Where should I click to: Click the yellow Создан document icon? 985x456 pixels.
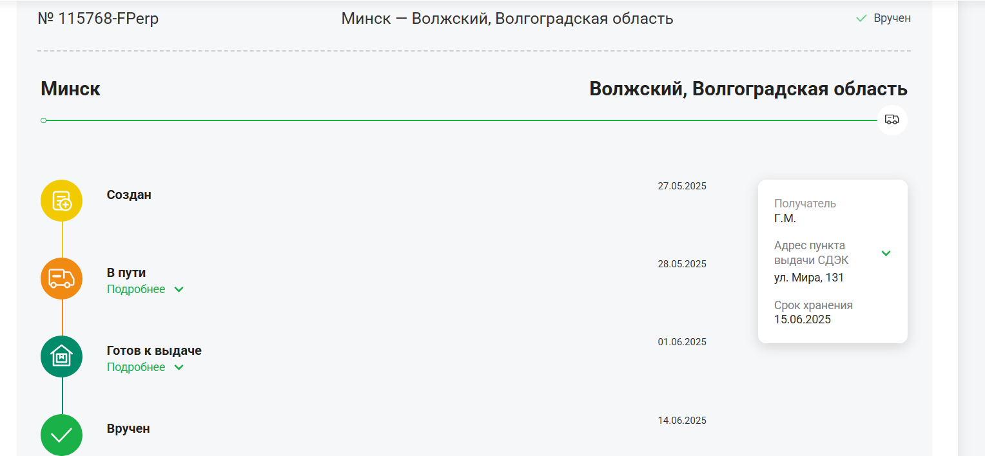tap(61, 200)
